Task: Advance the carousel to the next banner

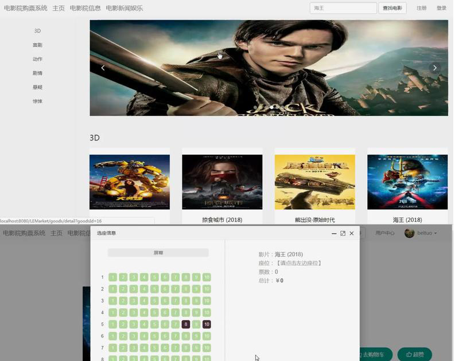Action: click(x=435, y=68)
